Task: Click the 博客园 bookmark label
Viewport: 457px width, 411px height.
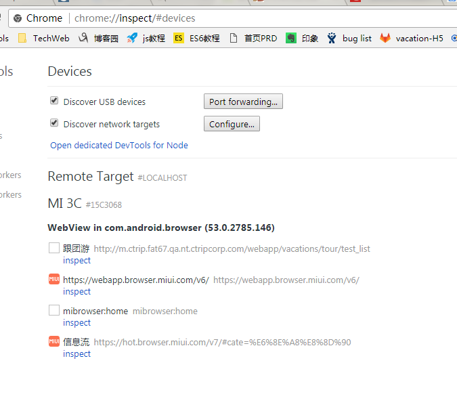Action: click(106, 38)
